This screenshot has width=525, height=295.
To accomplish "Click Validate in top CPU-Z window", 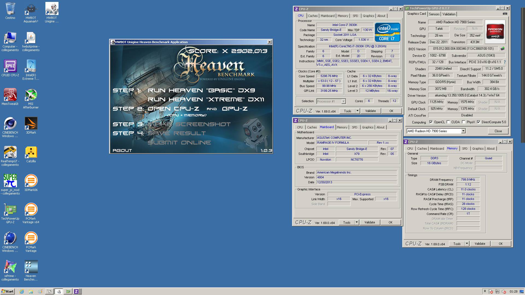I will pyautogui.click(x=371, y=111).
